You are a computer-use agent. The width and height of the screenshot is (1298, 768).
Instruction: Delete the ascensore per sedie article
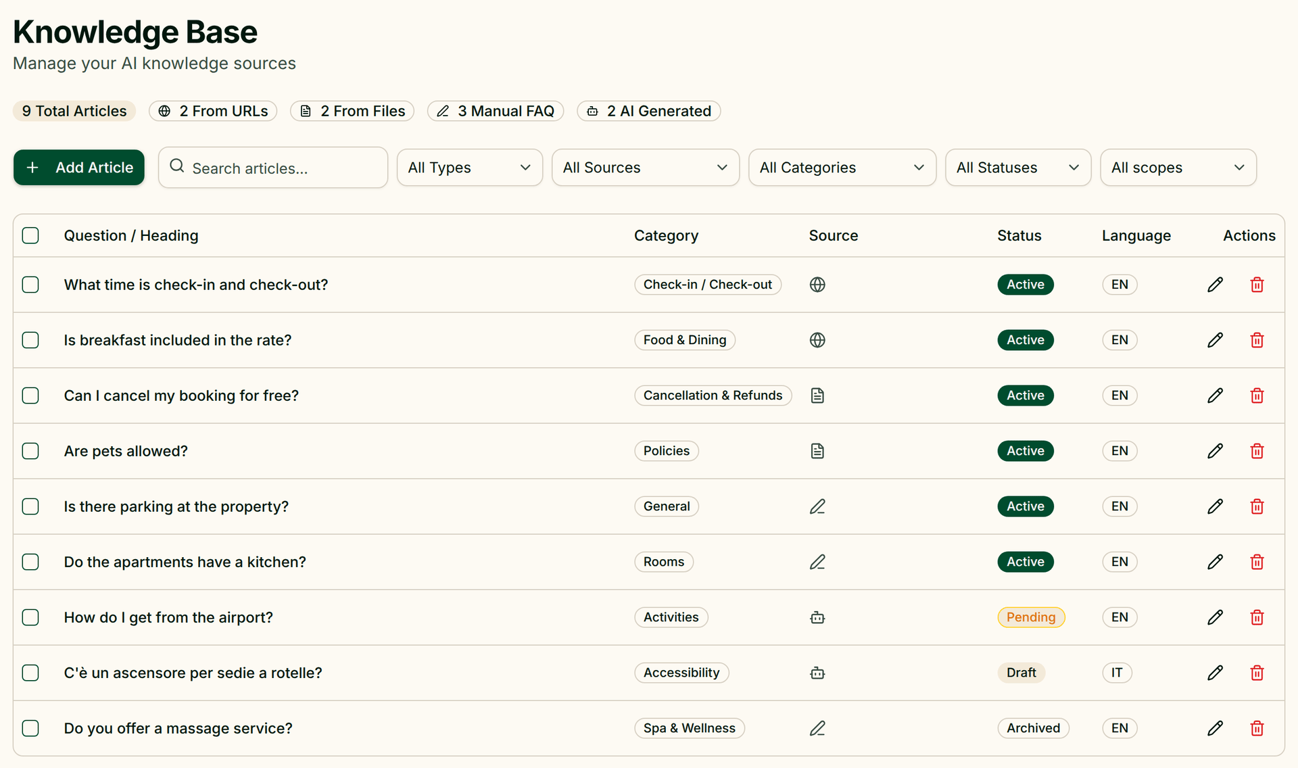coord(1257,673)
